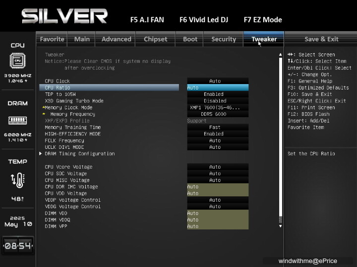357x267 pixels.
Task: Go to the Chipset tab
Action: (156, 39)
